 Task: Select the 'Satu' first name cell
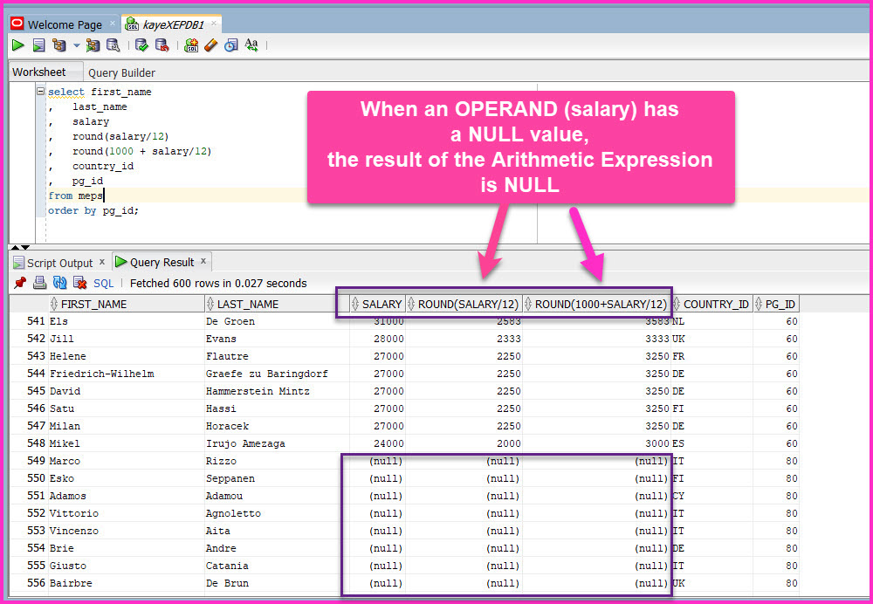[x=127, y=408]
